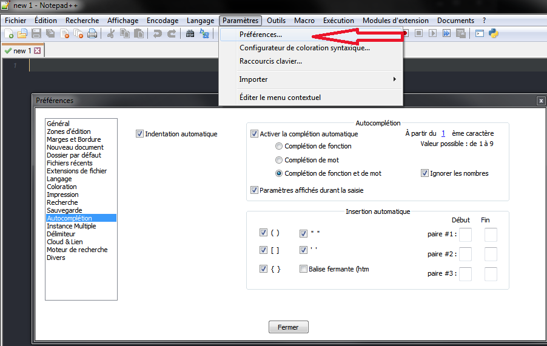The height and width of the screenshot is (346, 547).
Task: Open the Affichage menu
Action: click(122, 21)
